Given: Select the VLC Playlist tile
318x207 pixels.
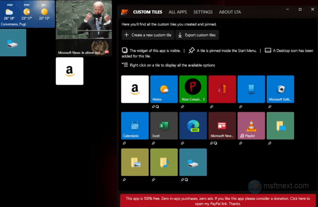Looking at the screenshot, I should (x=251, y=125).
